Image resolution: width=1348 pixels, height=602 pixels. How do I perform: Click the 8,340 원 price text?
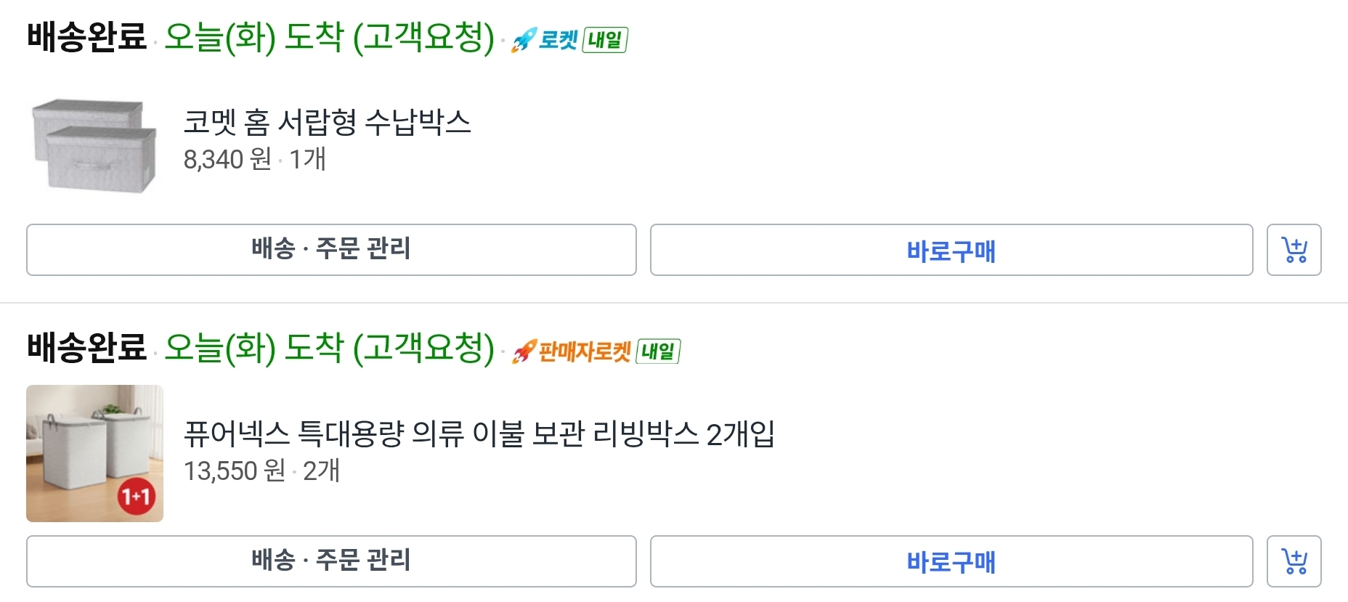(227, 159)
